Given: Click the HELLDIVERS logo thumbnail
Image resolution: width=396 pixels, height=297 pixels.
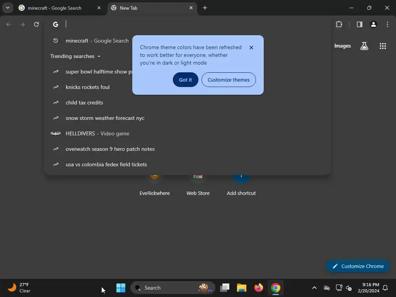Looking at the screenshot, I should (56, 133).
